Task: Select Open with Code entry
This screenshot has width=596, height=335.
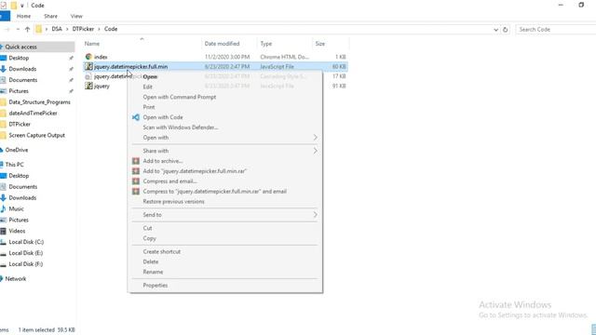Action: pyautogui.click(x=224, y=117)
